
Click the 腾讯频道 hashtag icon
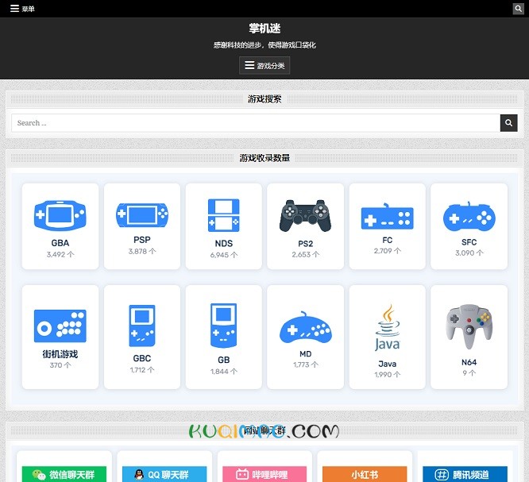(442, 475)
